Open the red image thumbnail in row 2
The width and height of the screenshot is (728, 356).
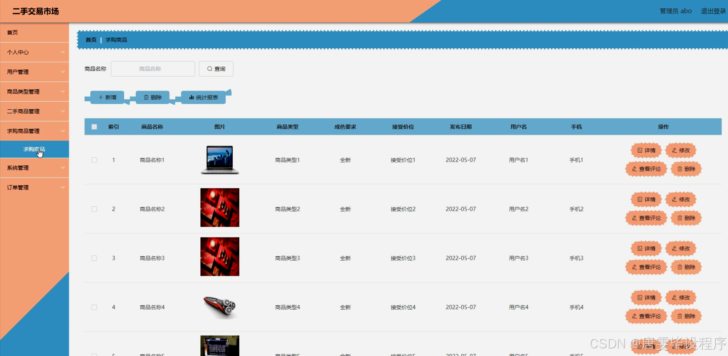(220, 208)
